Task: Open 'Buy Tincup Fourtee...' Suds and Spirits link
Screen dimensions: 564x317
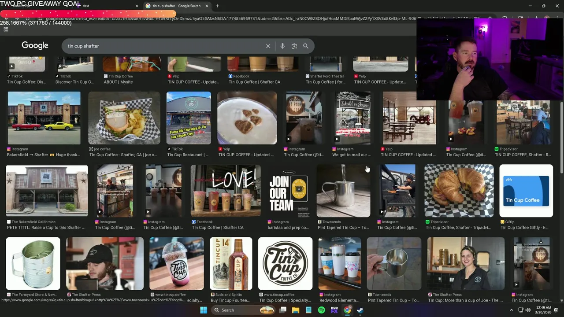Action: click(x=230, y=300)
